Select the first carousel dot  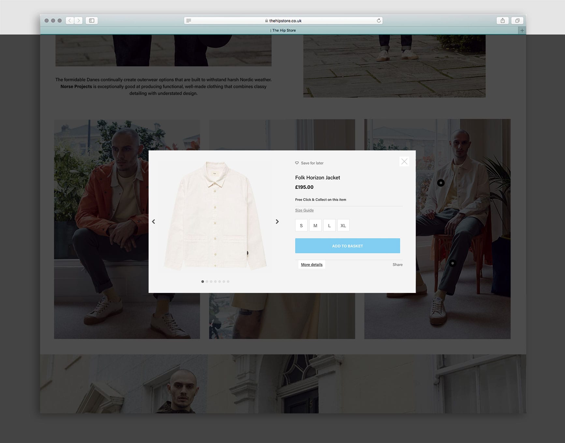click(x=203, y=282)
